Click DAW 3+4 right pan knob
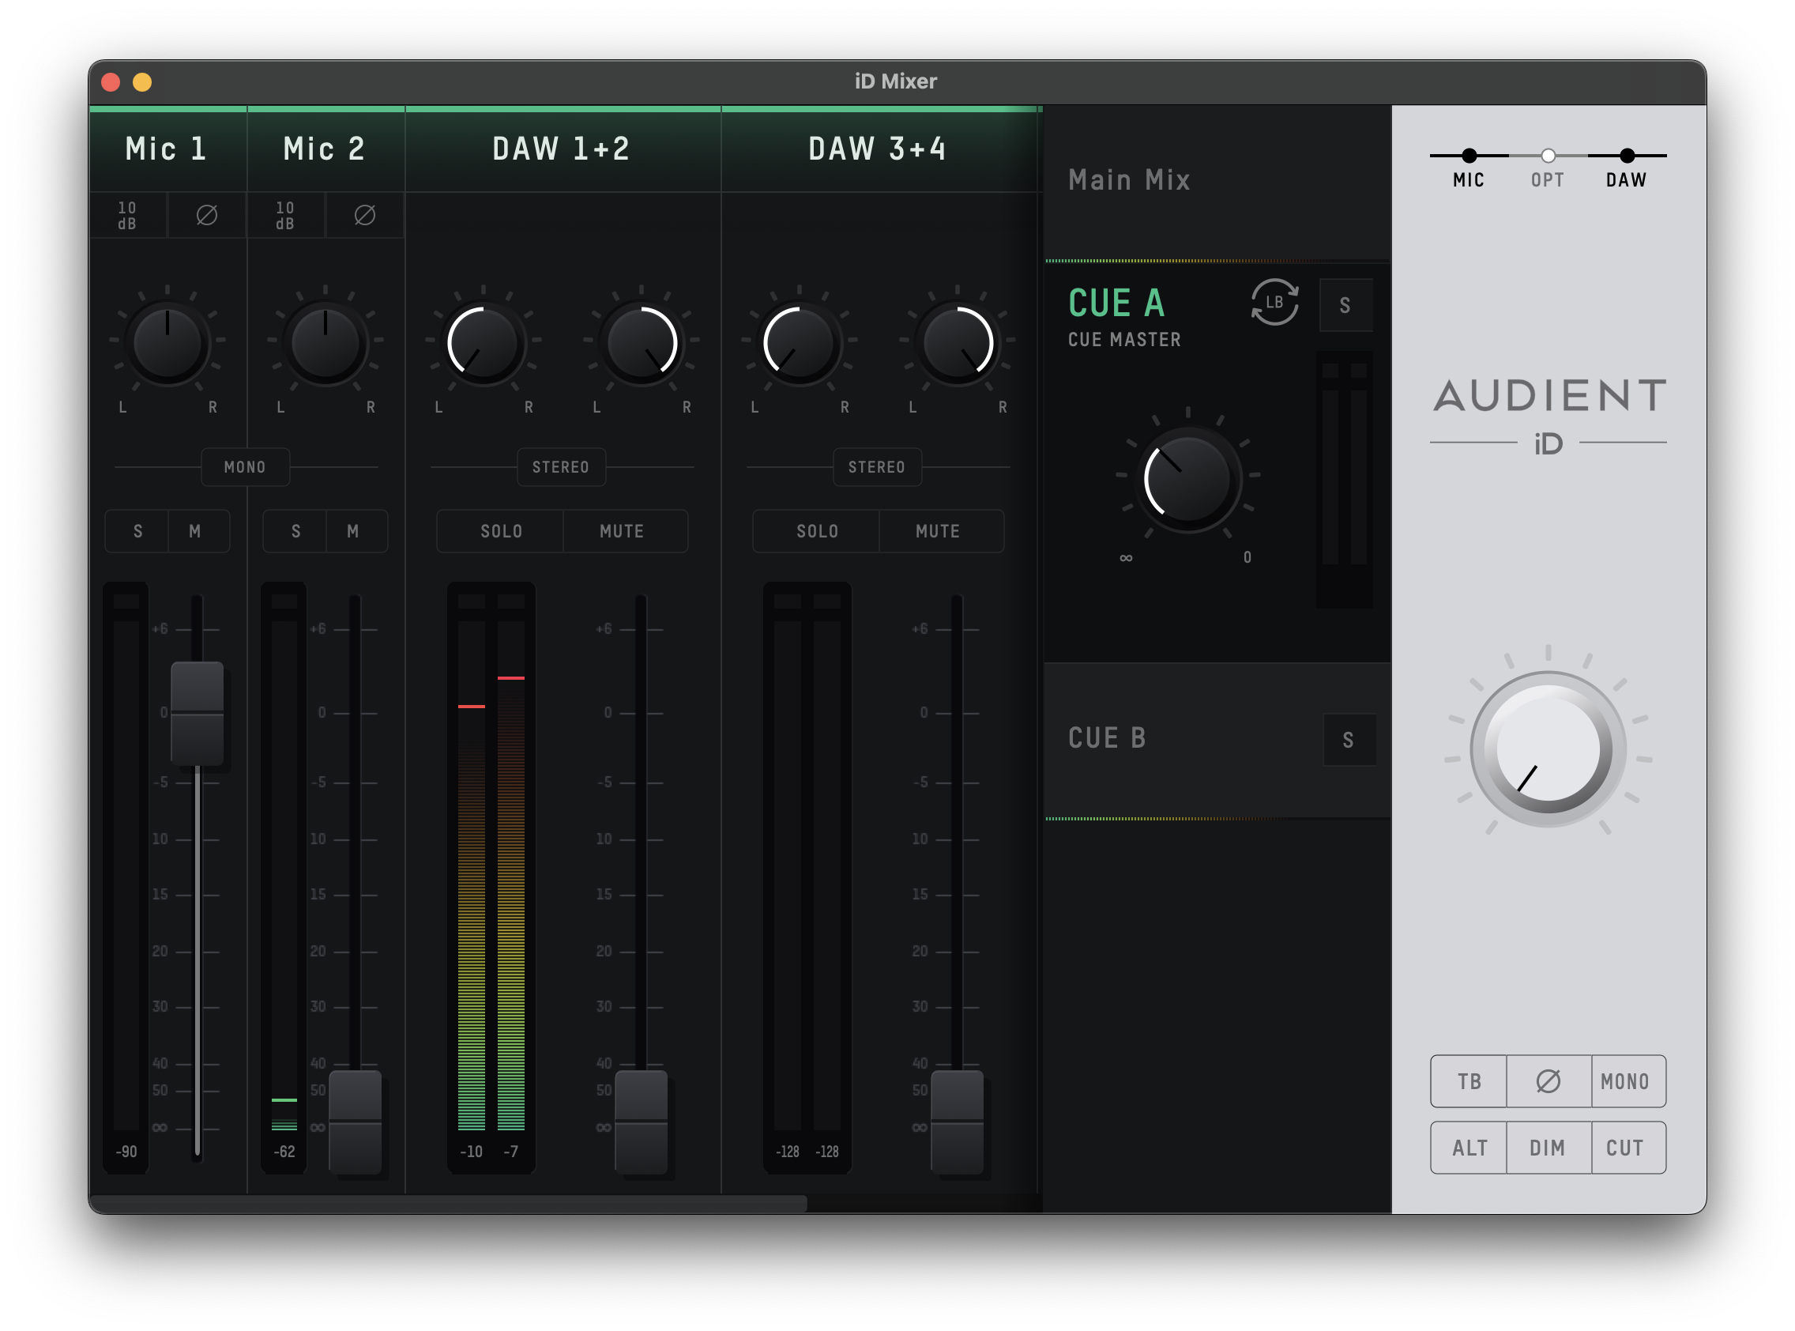Screen dimensions: 1795x1331 957,343
